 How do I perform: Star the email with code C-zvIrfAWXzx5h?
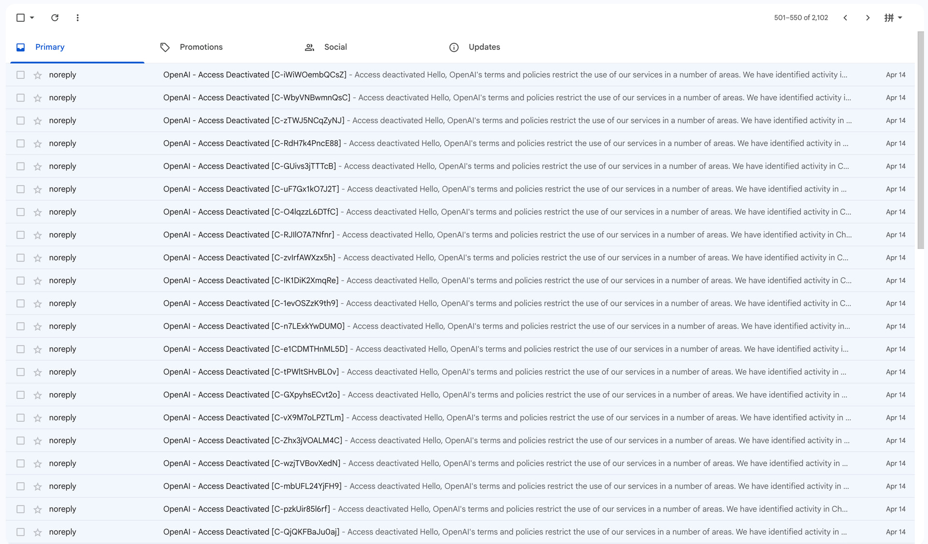tap(38, 258)
